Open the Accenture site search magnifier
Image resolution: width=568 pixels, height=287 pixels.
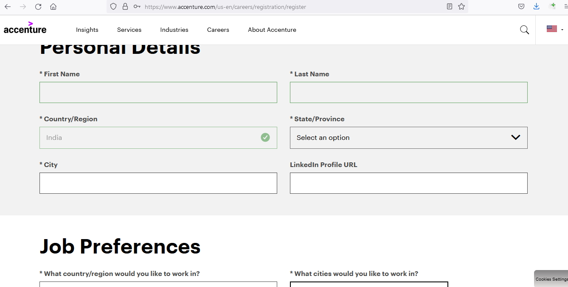[524, 30]
